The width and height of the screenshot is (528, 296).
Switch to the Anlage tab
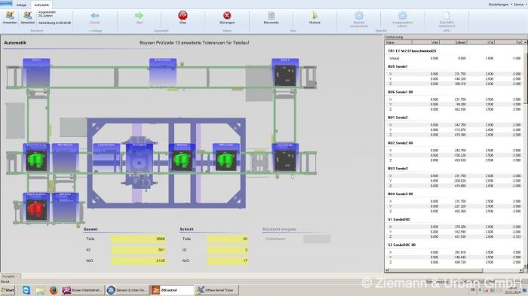coord(22,5)
